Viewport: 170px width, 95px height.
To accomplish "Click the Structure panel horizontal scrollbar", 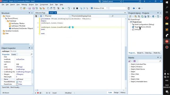I will click(16, 44).
